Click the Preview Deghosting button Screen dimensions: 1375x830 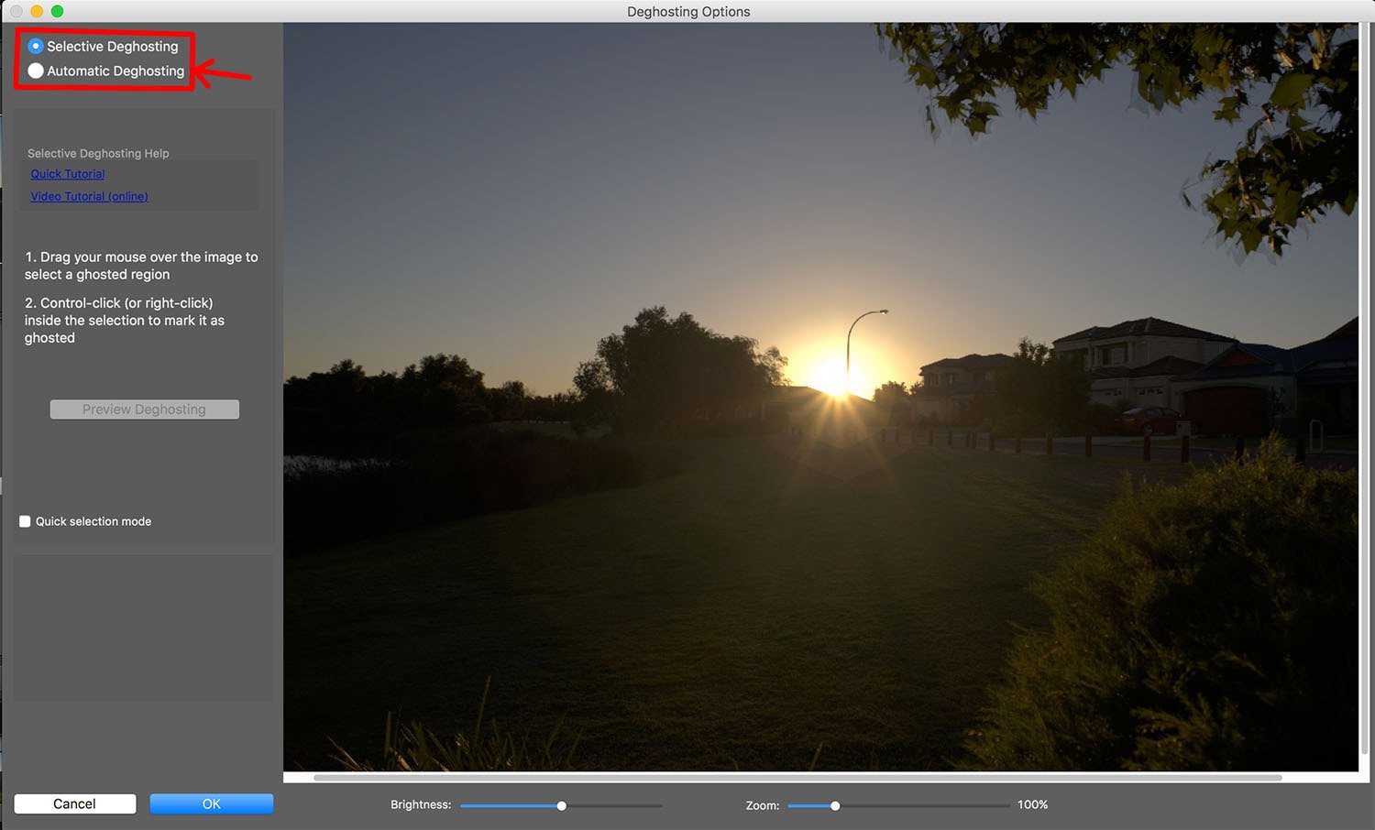click(144, 409)
